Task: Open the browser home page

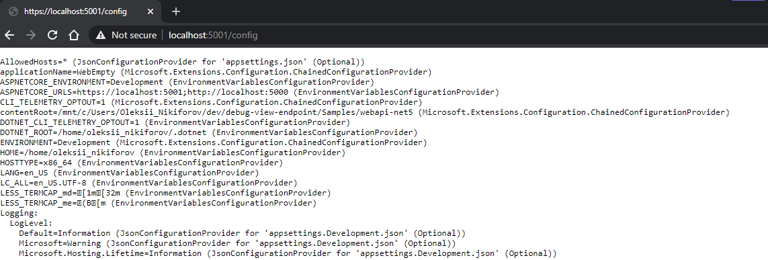Action: (x=73, y=35)
